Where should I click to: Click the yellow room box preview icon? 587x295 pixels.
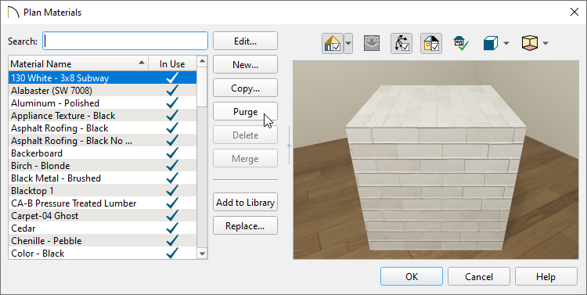tap(530, 43)
